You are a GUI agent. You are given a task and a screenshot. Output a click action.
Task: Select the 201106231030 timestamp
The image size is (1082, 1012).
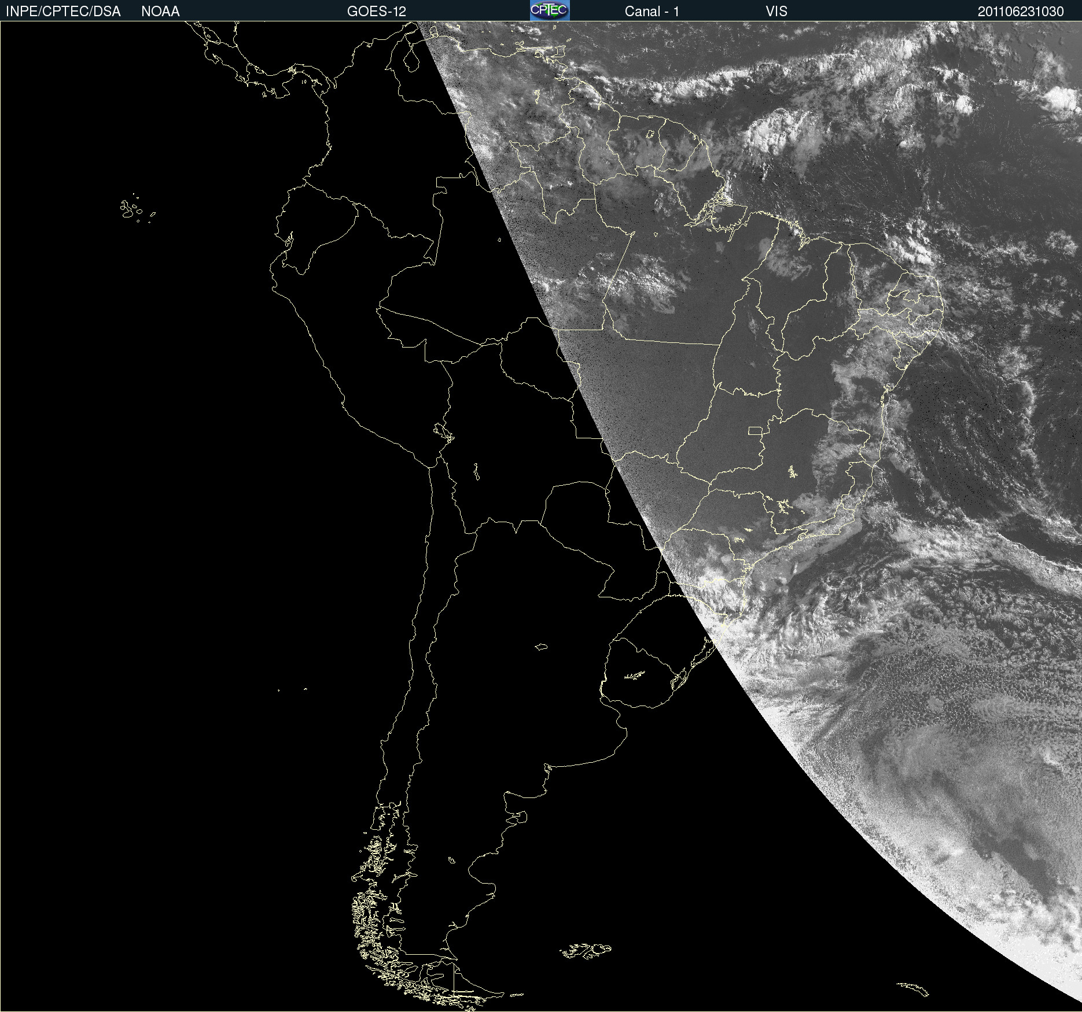click(x=1021, y=12)
